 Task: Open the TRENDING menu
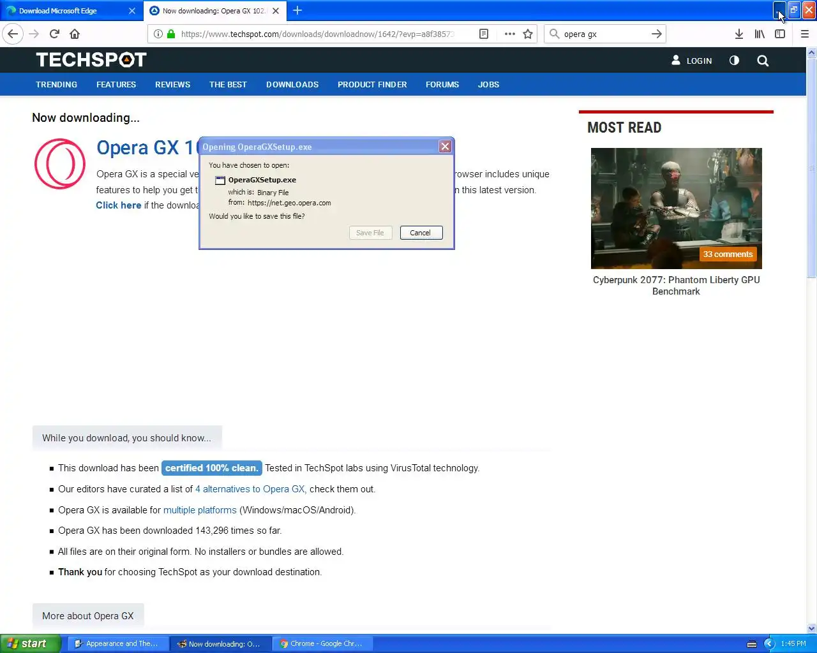(56, 84)
